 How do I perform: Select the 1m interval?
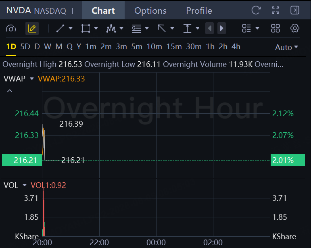(x=91, y=47)
